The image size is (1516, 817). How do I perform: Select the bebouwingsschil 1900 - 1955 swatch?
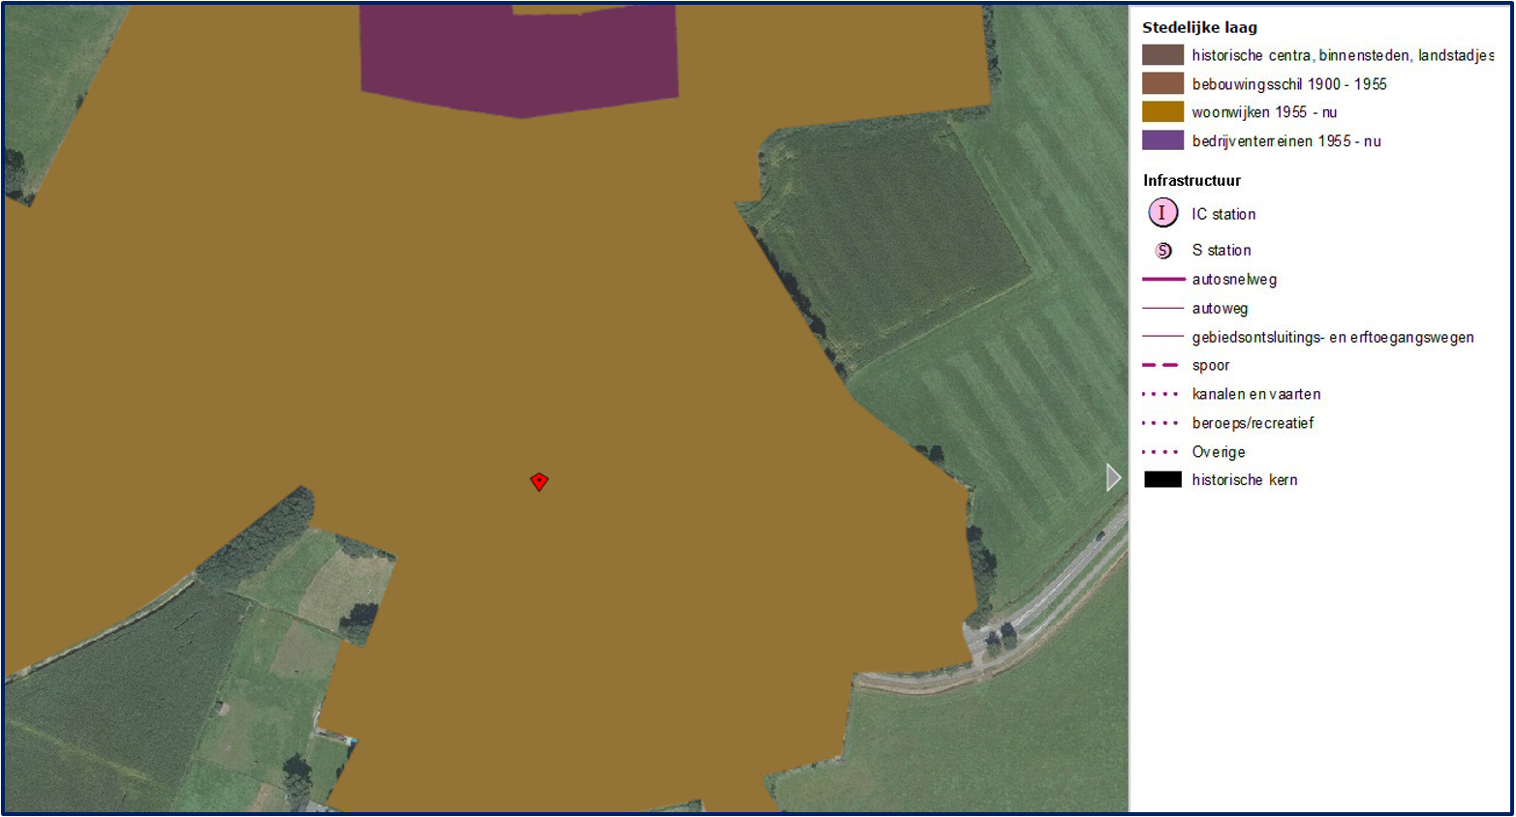tap(1162, 83)
